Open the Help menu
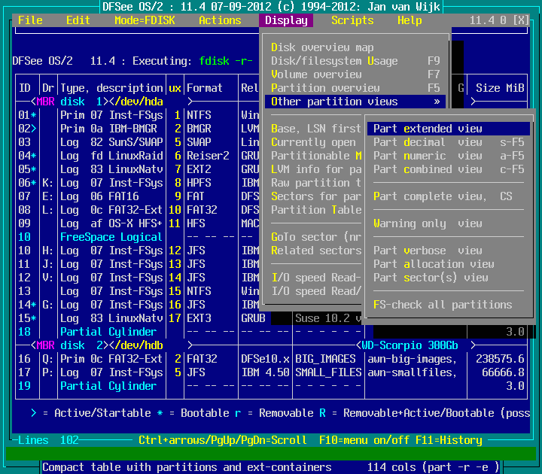 (410, 20)
